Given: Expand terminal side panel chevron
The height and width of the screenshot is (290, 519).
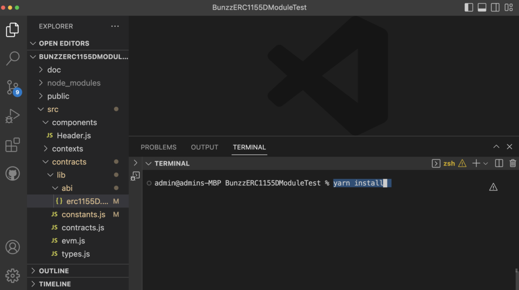Looking at the screenshot, I should click(135, 162).
